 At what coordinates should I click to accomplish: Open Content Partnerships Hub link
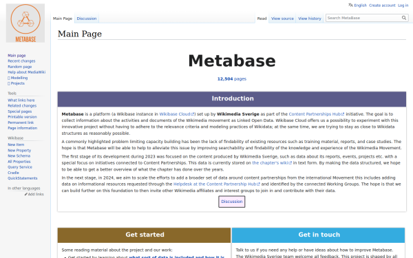pyautogui.click(x=317, y=114)
